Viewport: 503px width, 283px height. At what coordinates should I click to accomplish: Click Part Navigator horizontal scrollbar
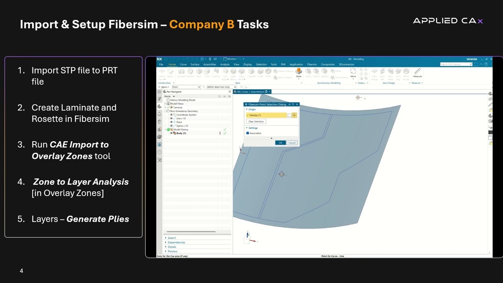click(191, 232)
